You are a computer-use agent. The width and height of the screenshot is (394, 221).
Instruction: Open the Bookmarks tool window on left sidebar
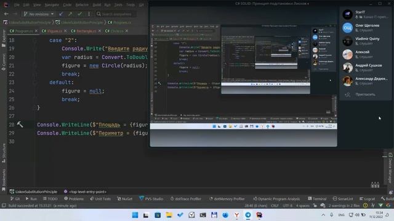tap(4, 180)
